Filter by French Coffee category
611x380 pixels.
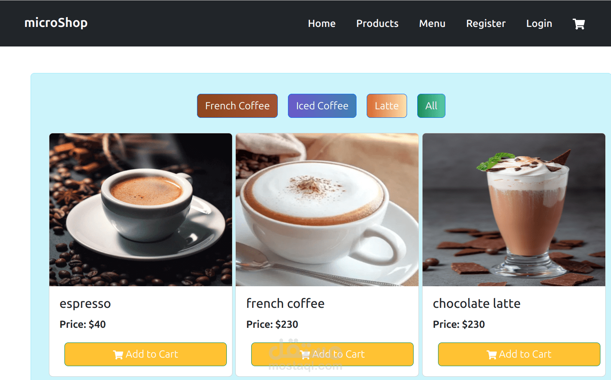point(237,106)
